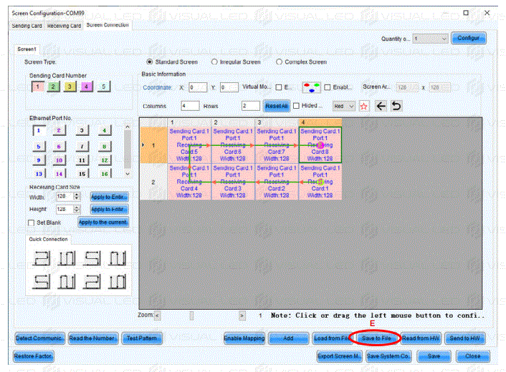Choose Ethernet Port No. 11
Screen dimensions: 506x372
[82, 160]
